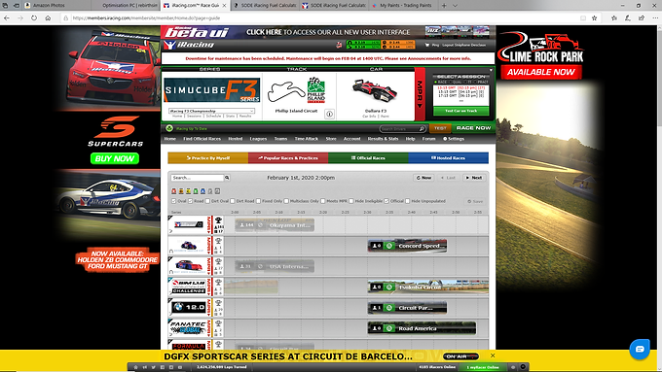Click the iRacing logo in header

click(189, 45)
